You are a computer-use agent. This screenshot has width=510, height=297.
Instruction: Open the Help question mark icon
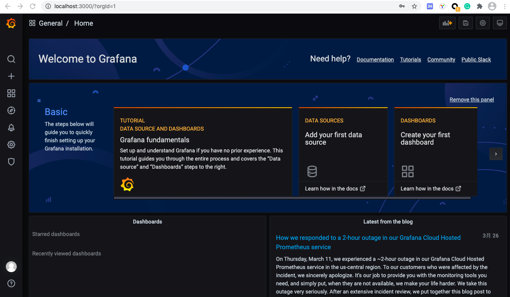11,283
